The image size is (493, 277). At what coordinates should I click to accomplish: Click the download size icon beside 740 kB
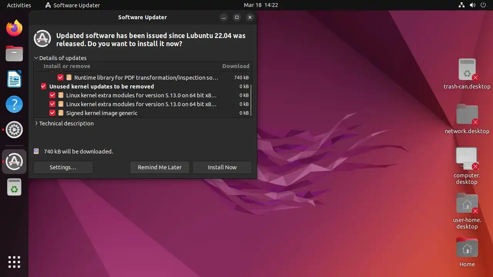[36, 151]
